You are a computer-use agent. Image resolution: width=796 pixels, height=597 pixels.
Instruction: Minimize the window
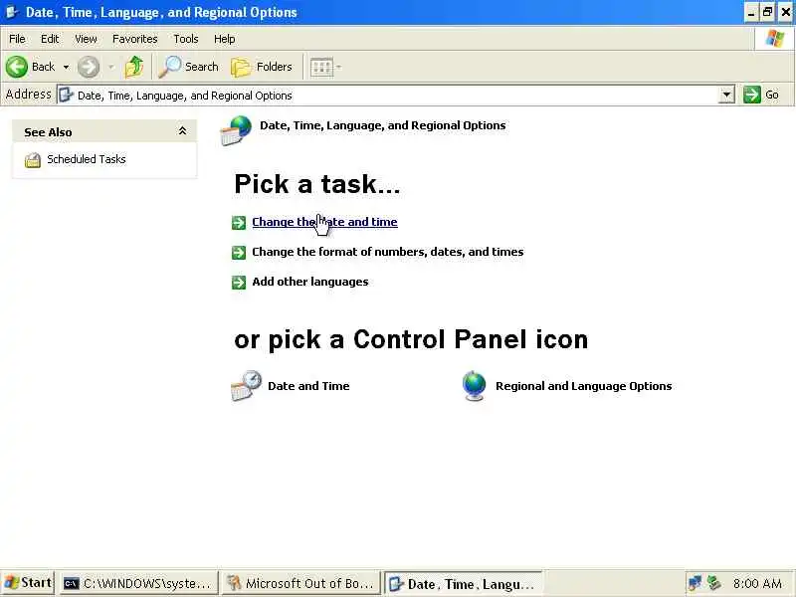(x=751, y=12)
